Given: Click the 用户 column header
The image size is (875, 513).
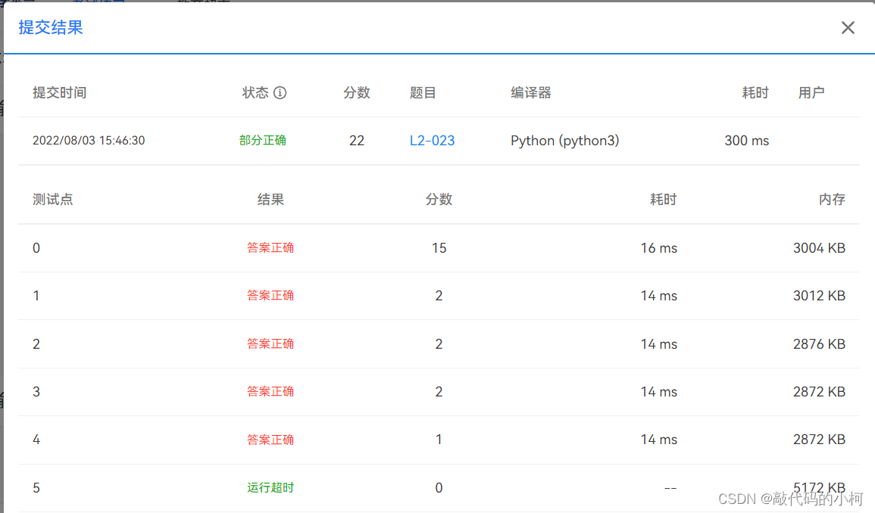Looking at the screenshot, I should coord(811,92).
